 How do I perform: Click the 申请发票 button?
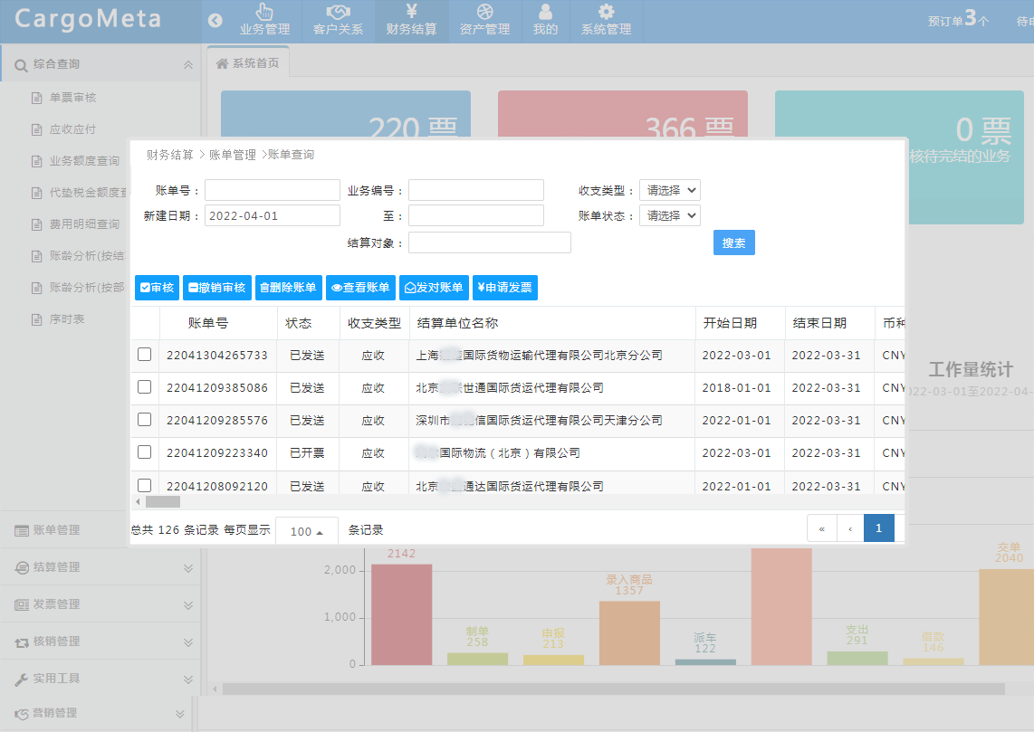(x=505, y=287)
